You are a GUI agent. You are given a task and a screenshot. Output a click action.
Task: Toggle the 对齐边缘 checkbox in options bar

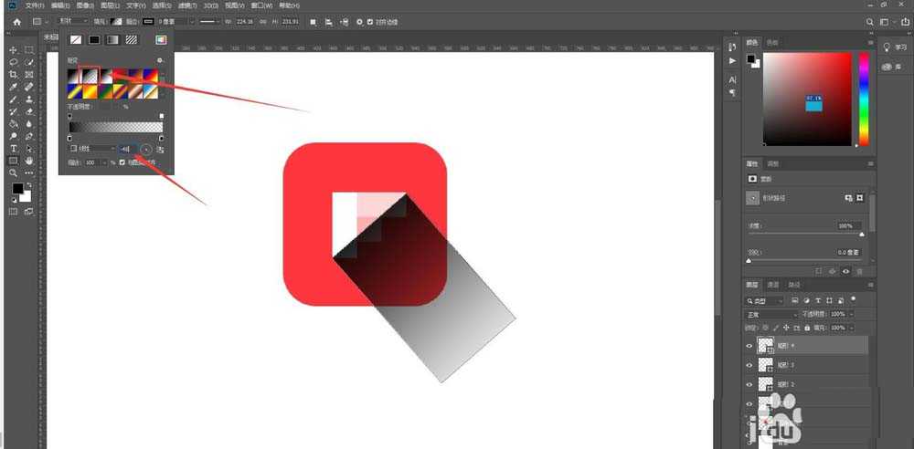coord(369,21)
